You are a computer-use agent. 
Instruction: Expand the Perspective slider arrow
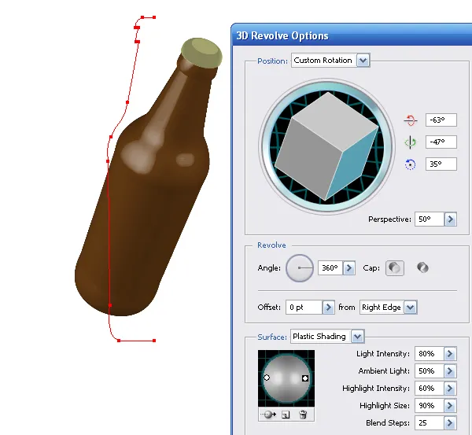tap(450, 219)
